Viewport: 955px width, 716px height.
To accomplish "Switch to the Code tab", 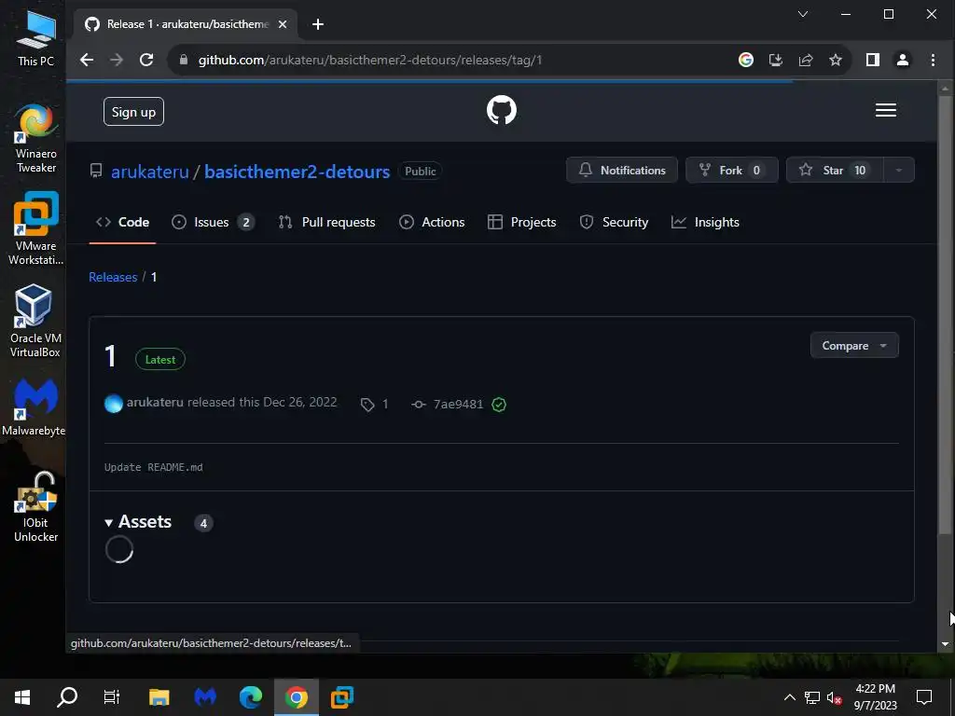I will coord(122,222).
